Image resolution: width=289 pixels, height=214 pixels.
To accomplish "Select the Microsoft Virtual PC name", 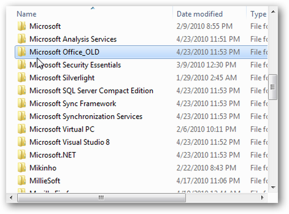I will pos(62,129).
